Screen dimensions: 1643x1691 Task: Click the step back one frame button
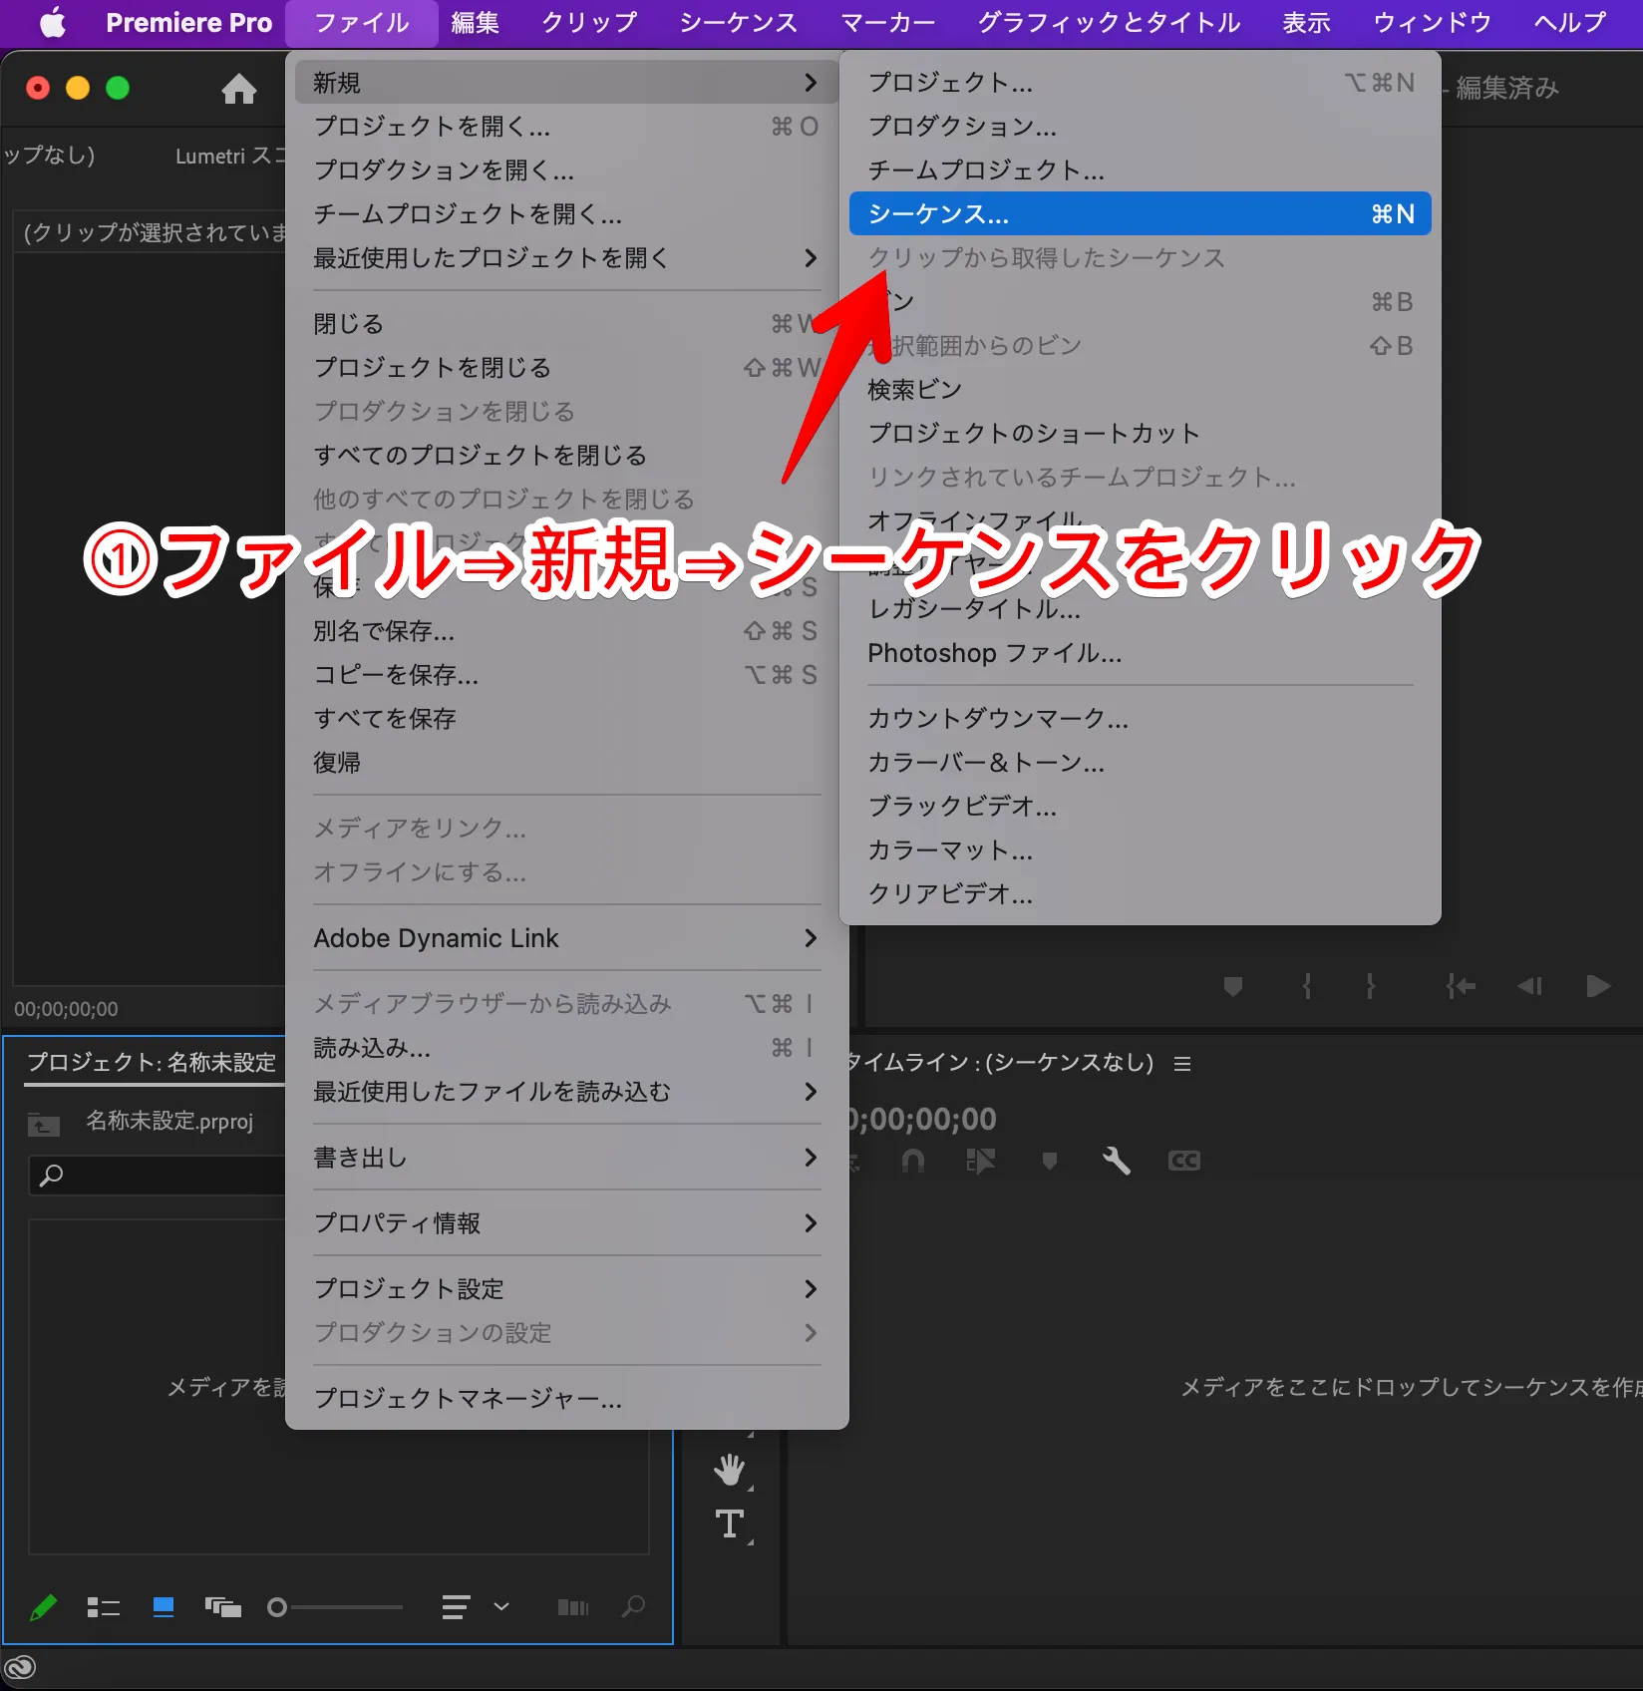[x=1529, y=986]
